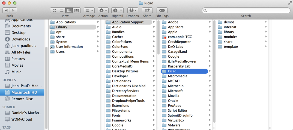Screen dimensions: 293x130
Task: Switch to Cover Flow view
Action: [76, 10]
